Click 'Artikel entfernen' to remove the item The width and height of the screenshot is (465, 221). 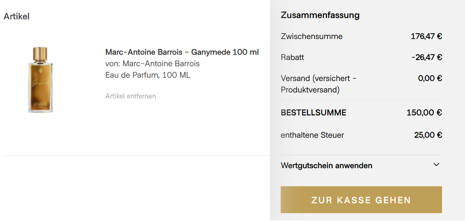tap(131, 96)
